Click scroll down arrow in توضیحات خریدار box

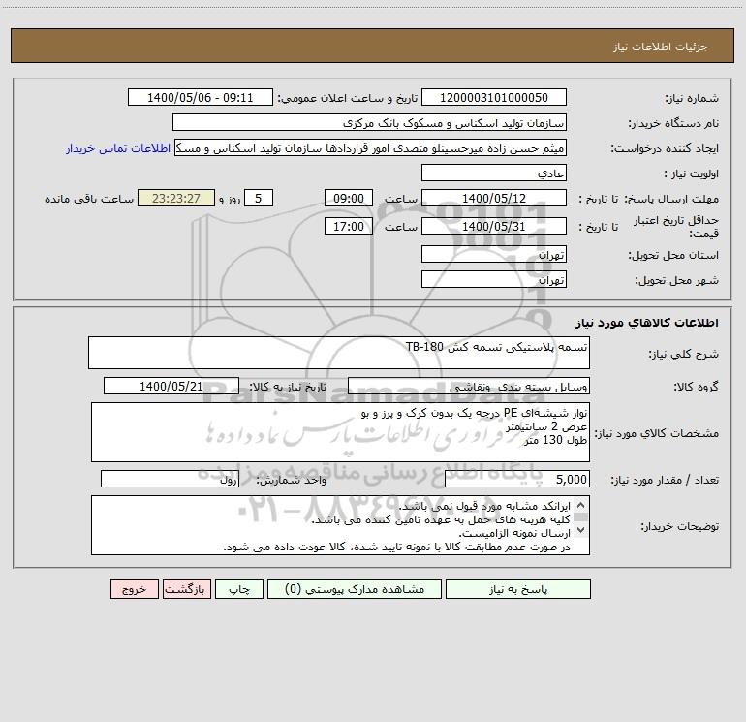[x=580, y=530]
